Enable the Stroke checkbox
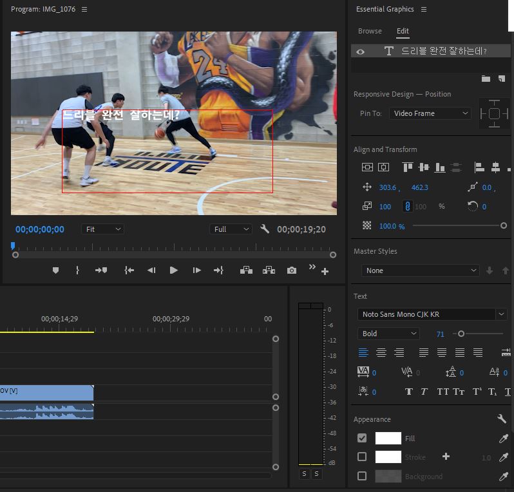The width and height of the screenshot is (514, 492). coord(362,457)
